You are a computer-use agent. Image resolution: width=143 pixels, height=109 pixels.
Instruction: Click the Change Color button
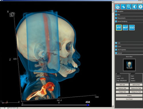click(122, 92)
